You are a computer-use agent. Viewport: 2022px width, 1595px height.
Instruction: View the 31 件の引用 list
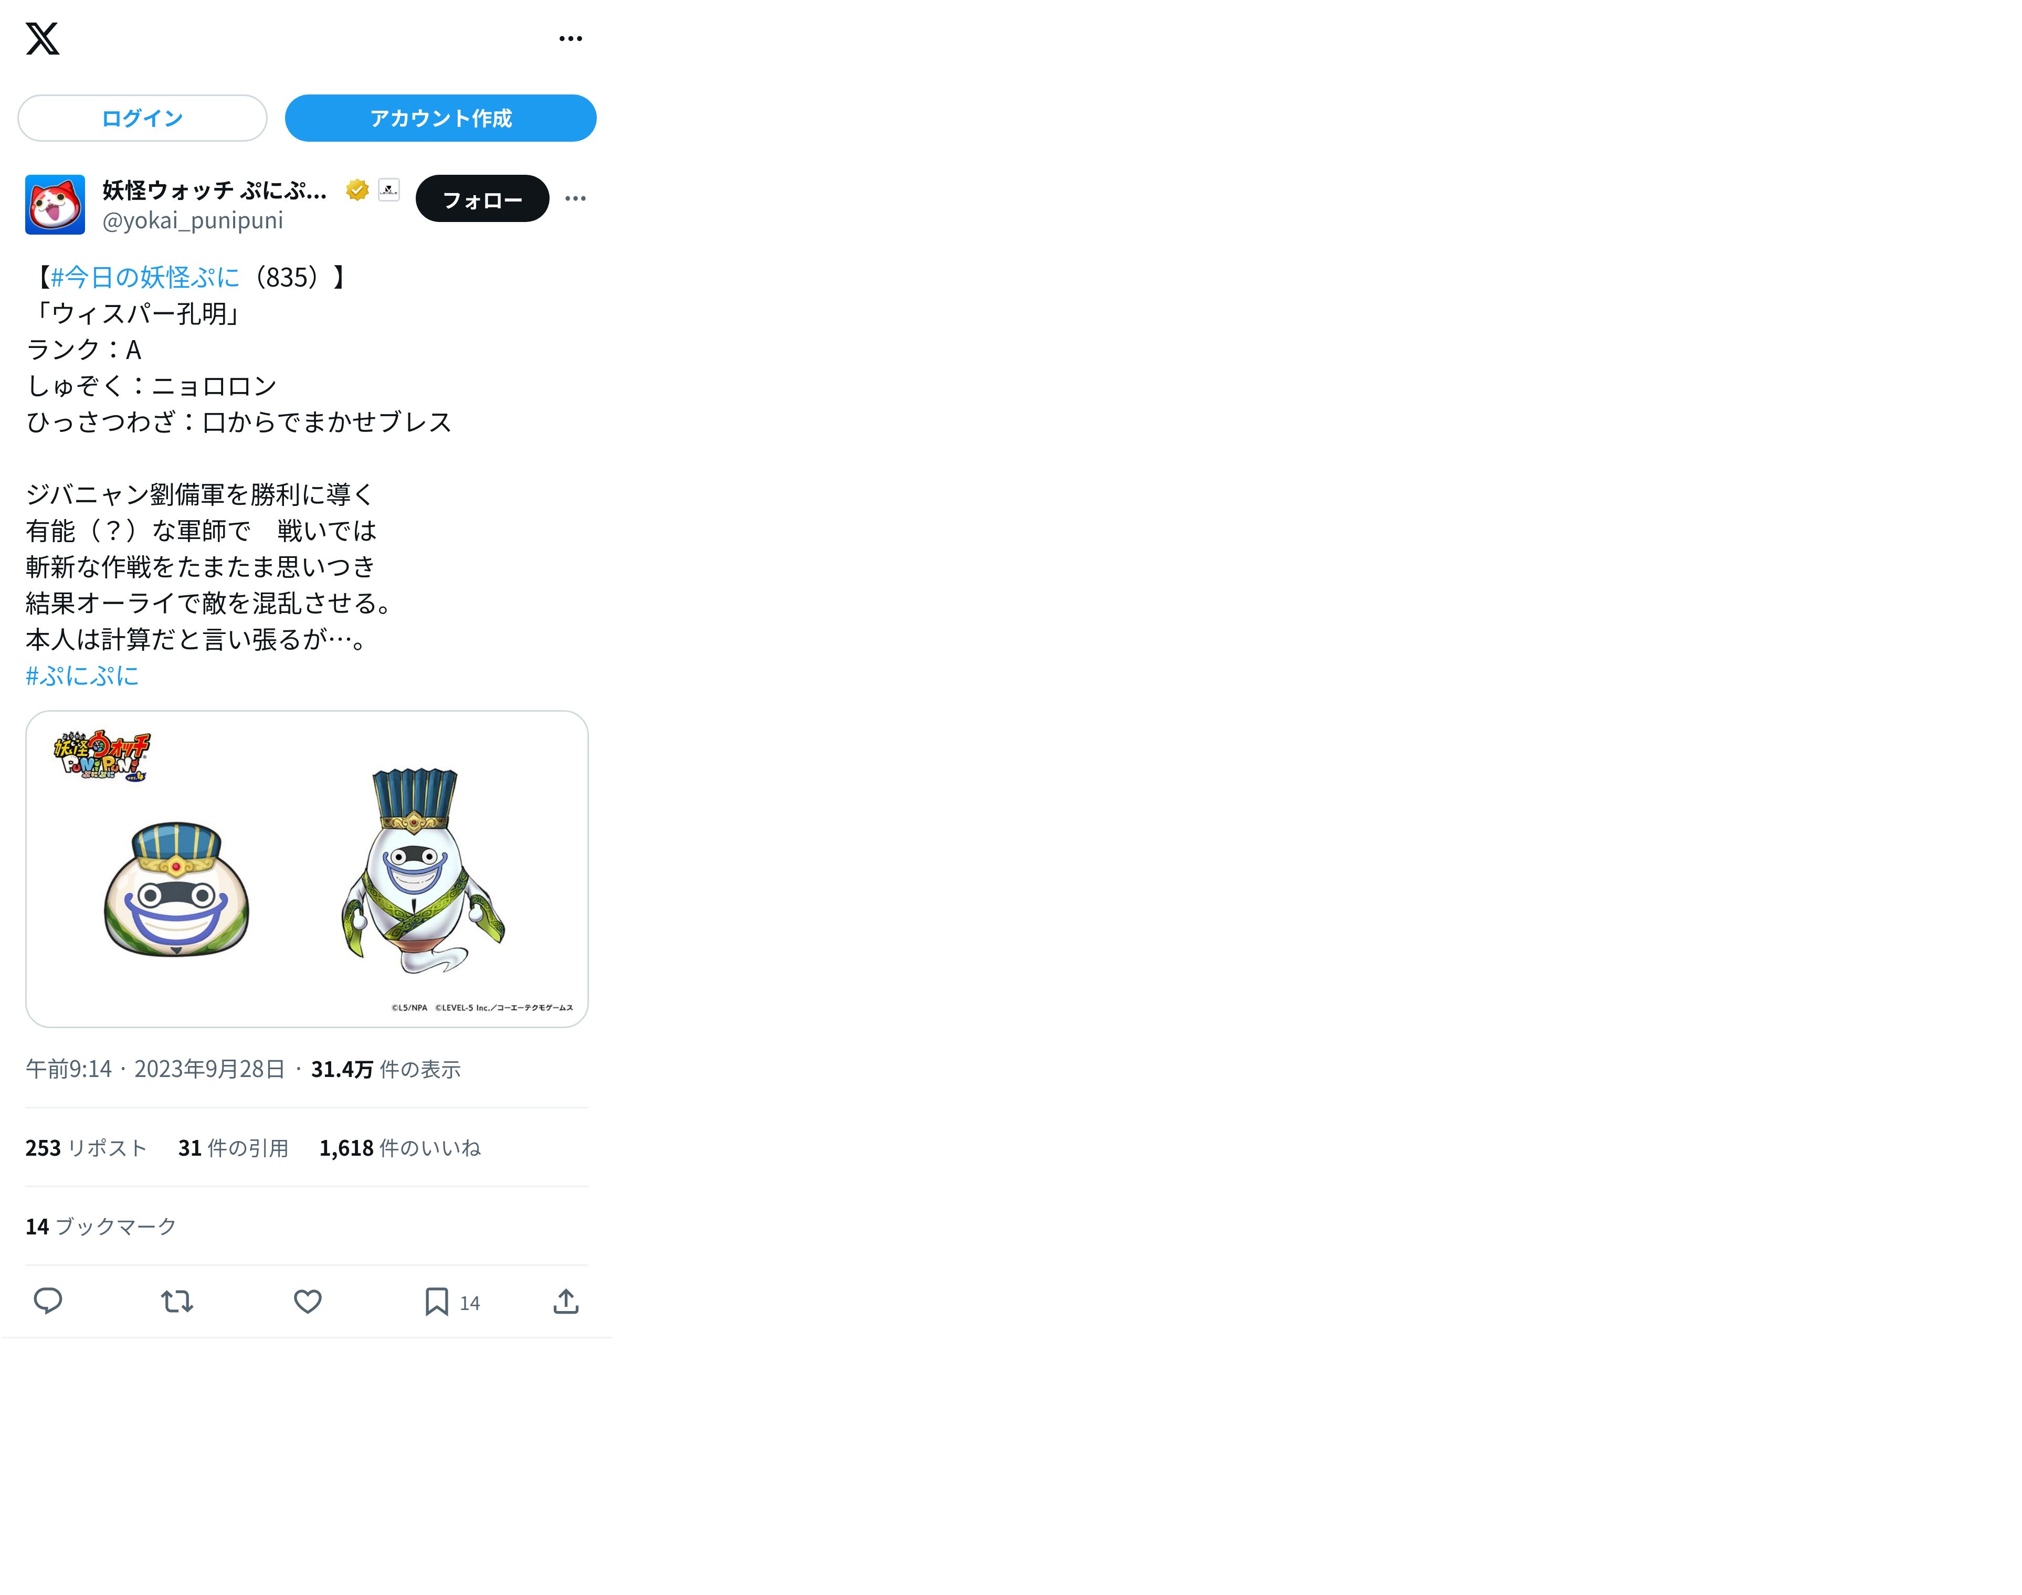pos(234,1148)
